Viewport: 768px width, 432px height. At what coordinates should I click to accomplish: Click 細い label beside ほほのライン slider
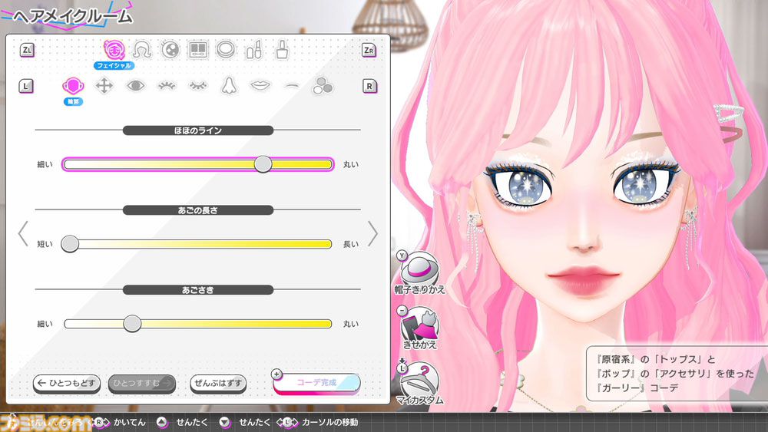[45, 164]
